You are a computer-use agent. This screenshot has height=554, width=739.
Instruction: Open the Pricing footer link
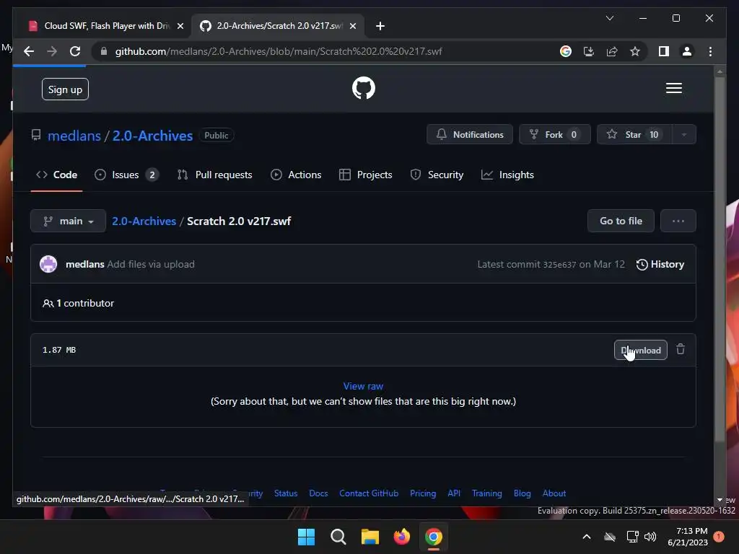(x=423, y=493)
